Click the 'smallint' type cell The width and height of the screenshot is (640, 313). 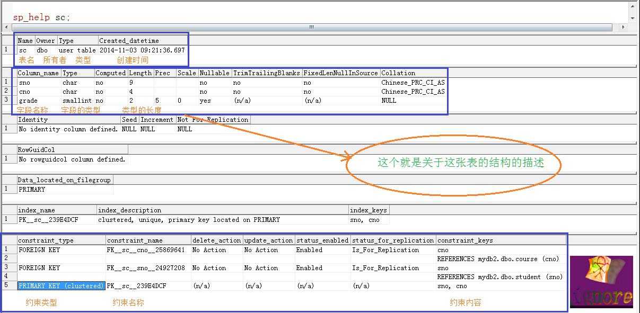coord(78,100)
